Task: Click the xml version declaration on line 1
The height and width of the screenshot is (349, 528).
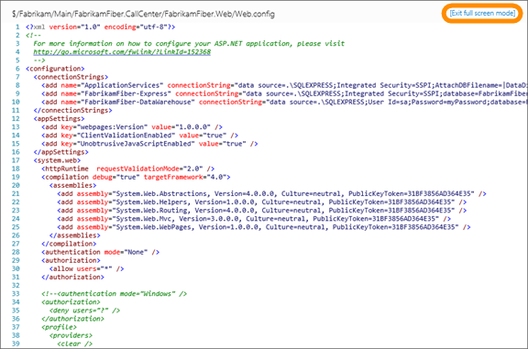Action: [x=100, y=27]
